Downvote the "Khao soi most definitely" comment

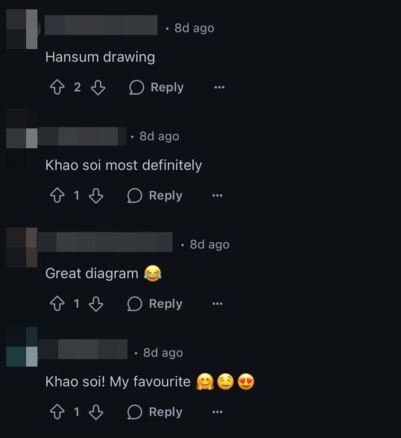96,196
